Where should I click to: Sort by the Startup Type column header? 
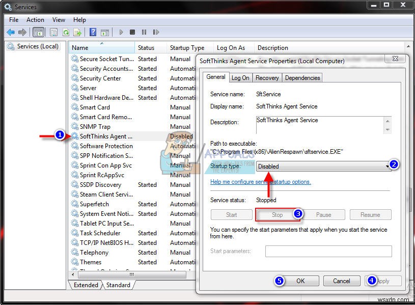(x=190, y=48)
